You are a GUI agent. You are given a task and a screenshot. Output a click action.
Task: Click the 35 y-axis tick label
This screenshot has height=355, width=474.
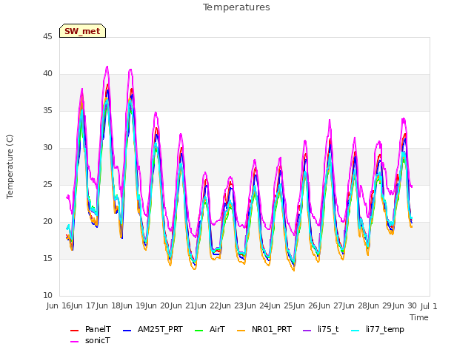click(47, 110)
